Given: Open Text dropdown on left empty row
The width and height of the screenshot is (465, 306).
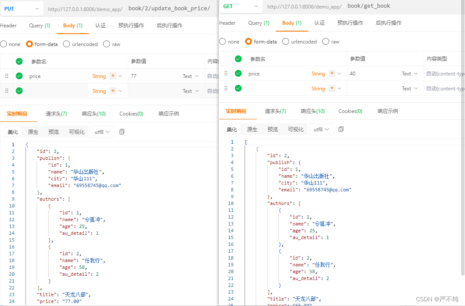Looking at the screenshot, I should (191, 91).
